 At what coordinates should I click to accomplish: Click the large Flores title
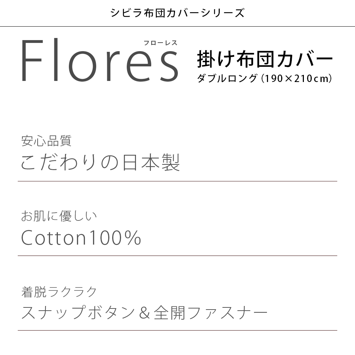[99, 61]
